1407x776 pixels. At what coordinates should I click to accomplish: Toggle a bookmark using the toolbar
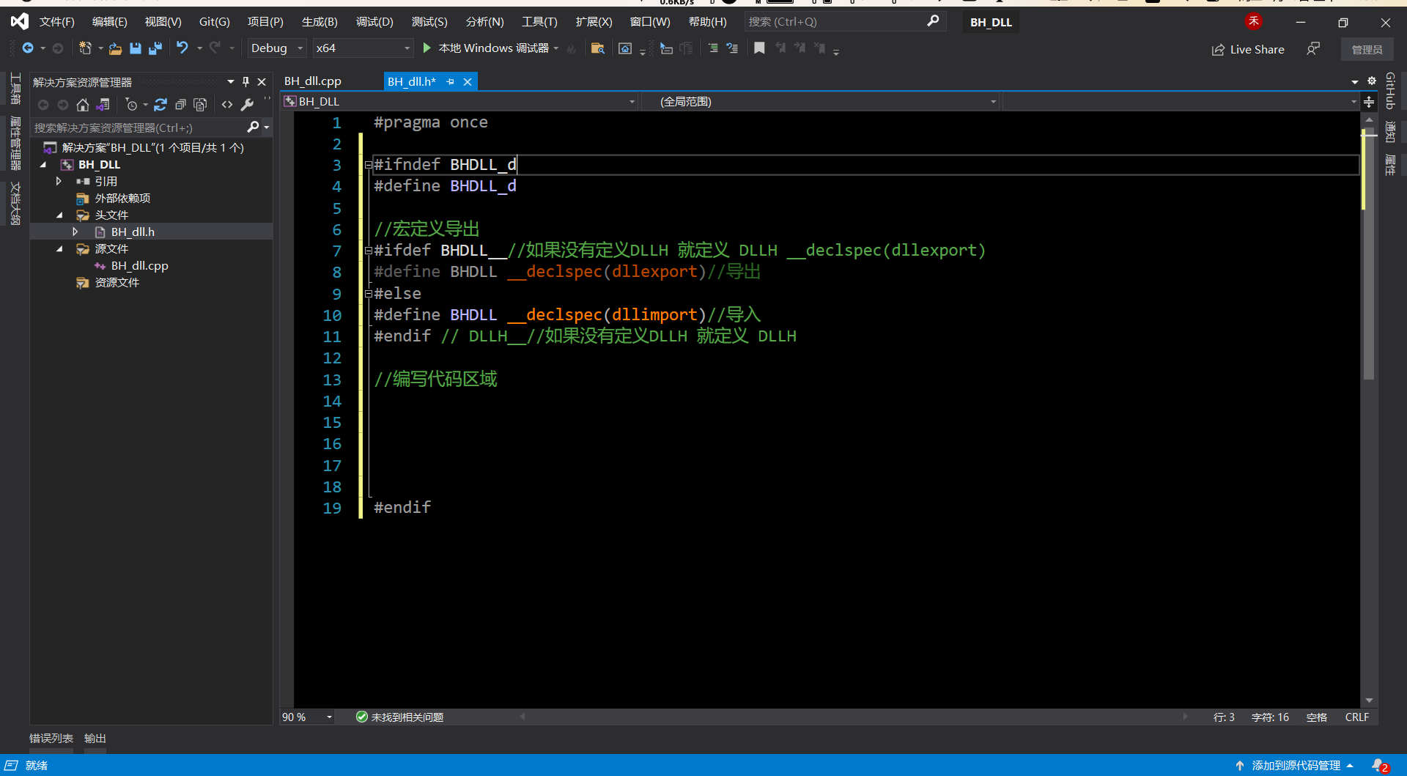pos(759,48)
